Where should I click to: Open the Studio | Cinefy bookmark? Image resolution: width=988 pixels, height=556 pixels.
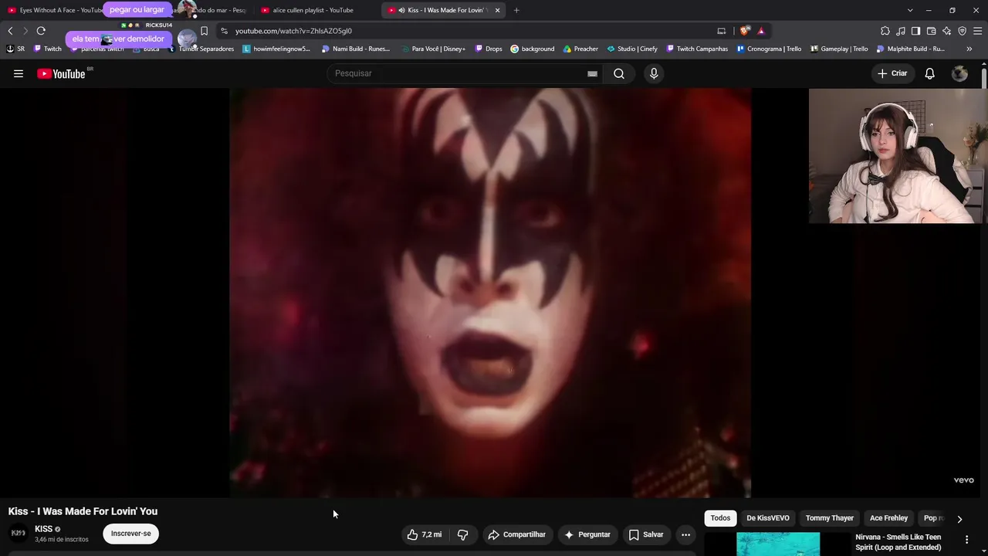point(632,49)
